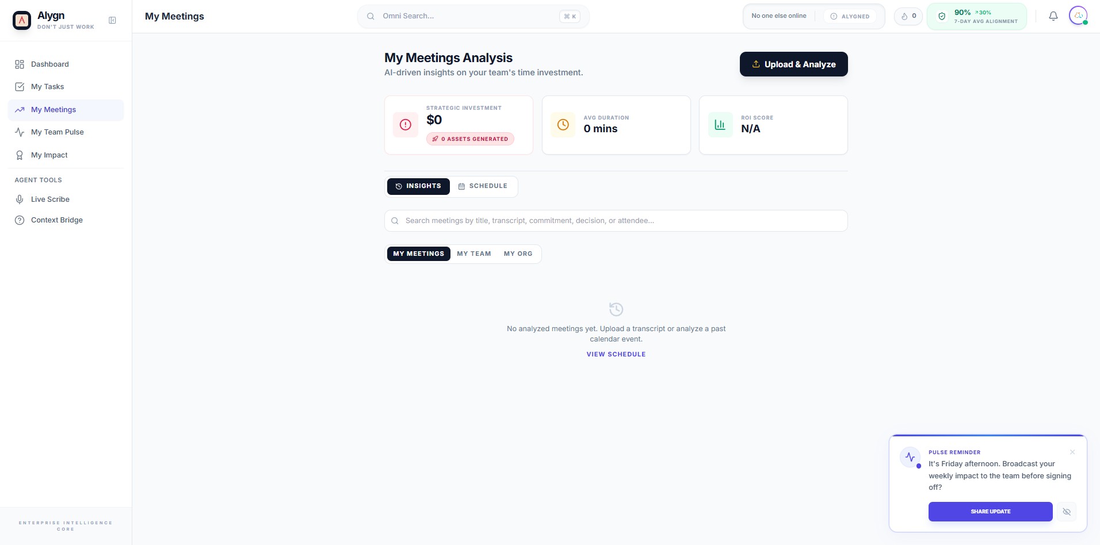Focus the Omni Search field
Image resolution: width=1100 pixels, height=545 pixels.
click(473, 16)
